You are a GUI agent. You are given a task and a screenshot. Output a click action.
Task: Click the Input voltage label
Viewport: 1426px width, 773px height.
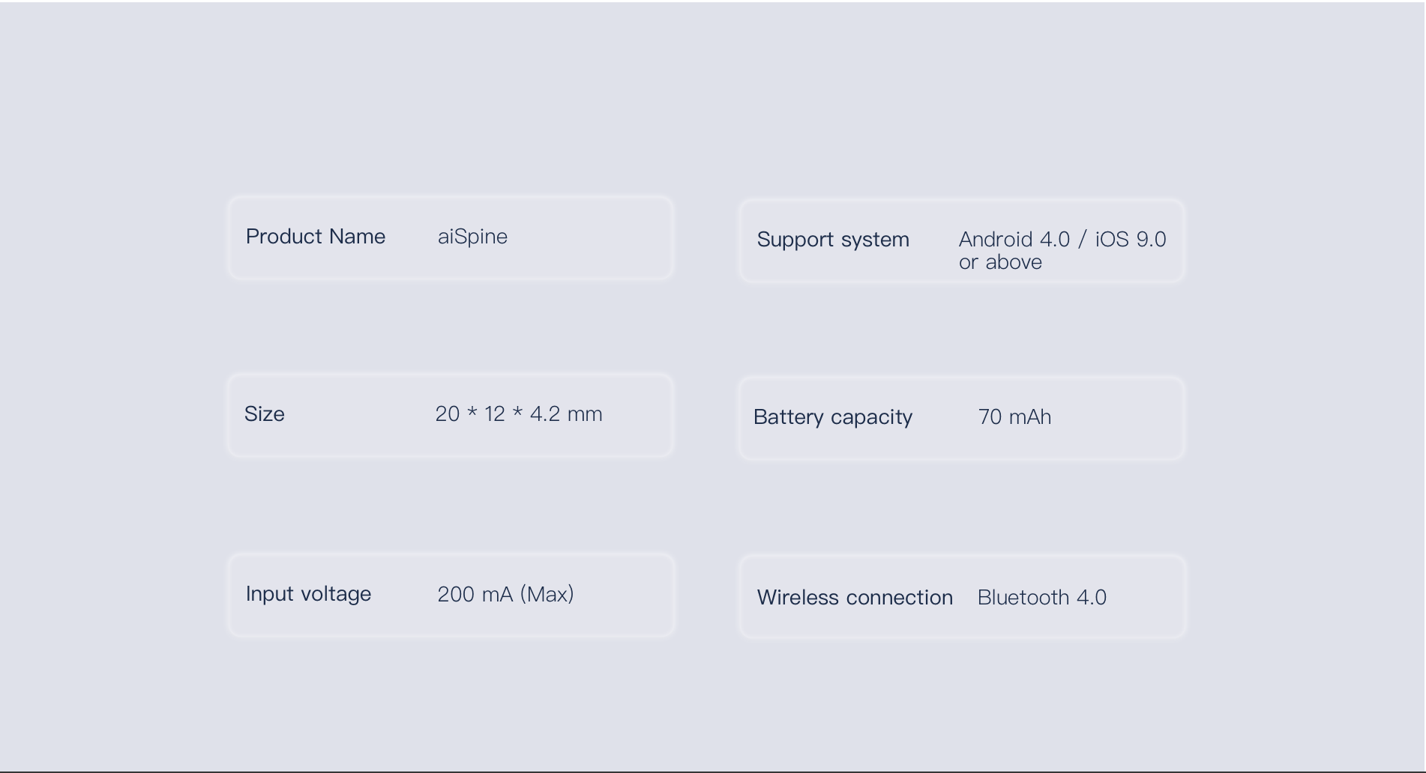click(x=308, y=594)
